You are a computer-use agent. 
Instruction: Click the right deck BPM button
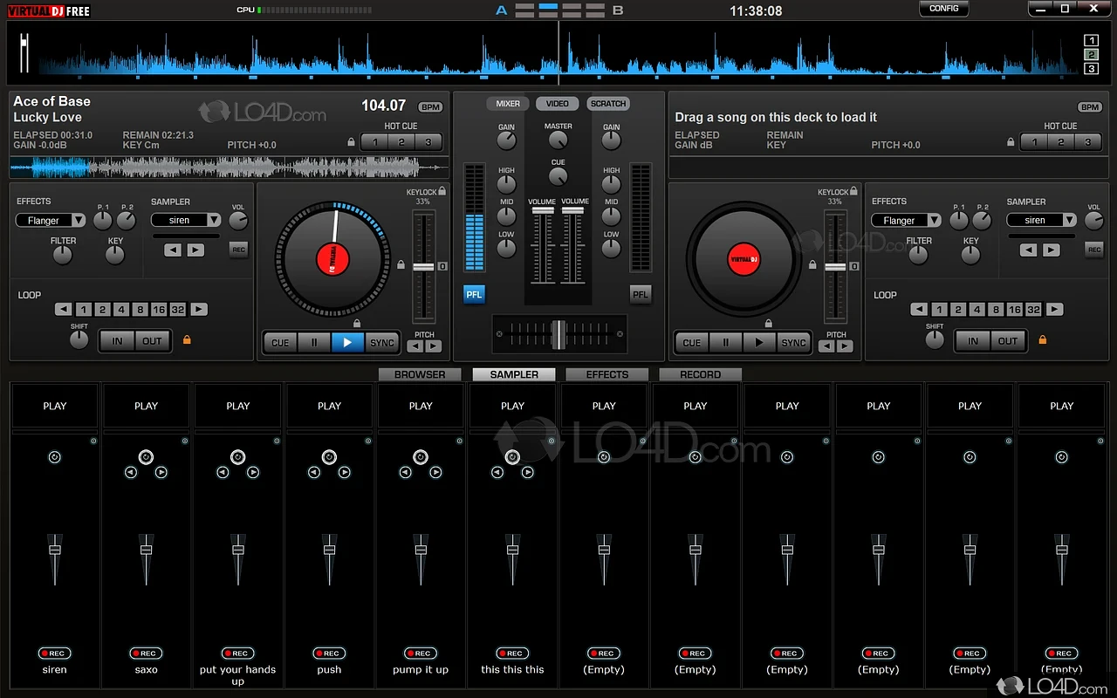(x=1090, y=107)
